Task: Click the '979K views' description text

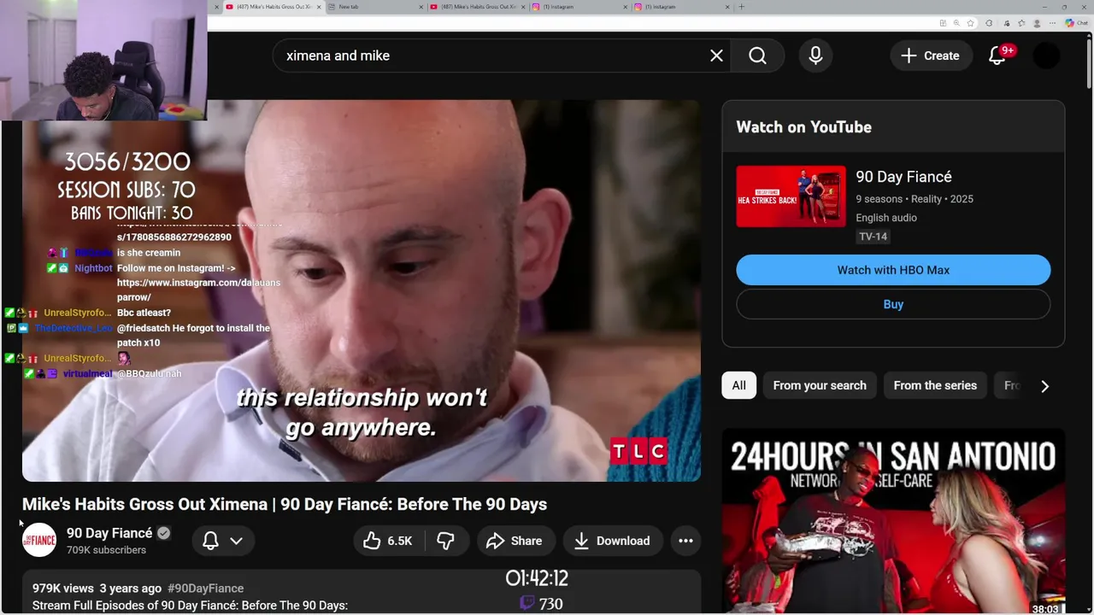Action: pyautogui.click(x=63, y=589)
